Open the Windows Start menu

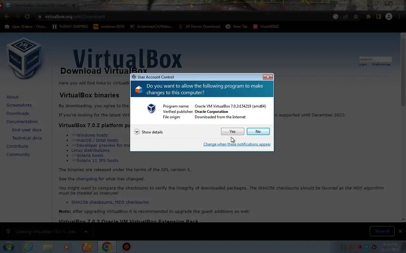pos(8,247)
